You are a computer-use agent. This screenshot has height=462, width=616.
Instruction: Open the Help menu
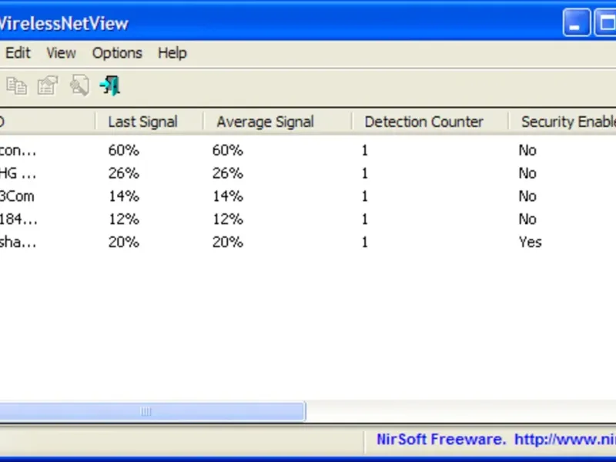point(172,52)
